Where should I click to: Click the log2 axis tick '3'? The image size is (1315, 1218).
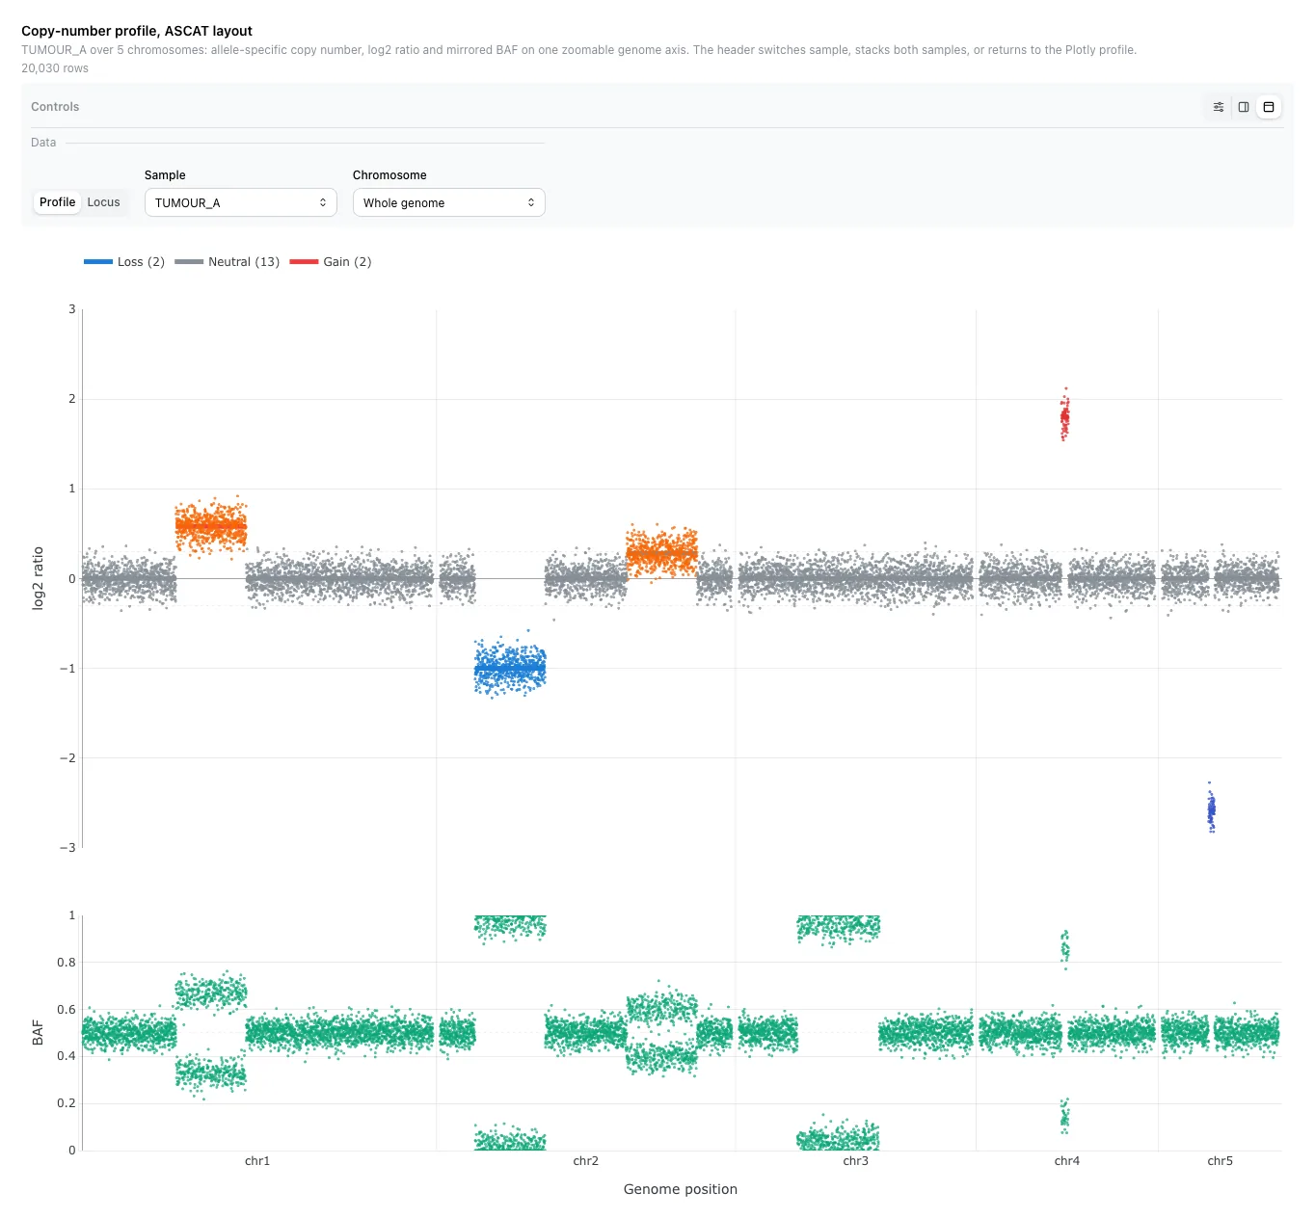click(71, 309)
